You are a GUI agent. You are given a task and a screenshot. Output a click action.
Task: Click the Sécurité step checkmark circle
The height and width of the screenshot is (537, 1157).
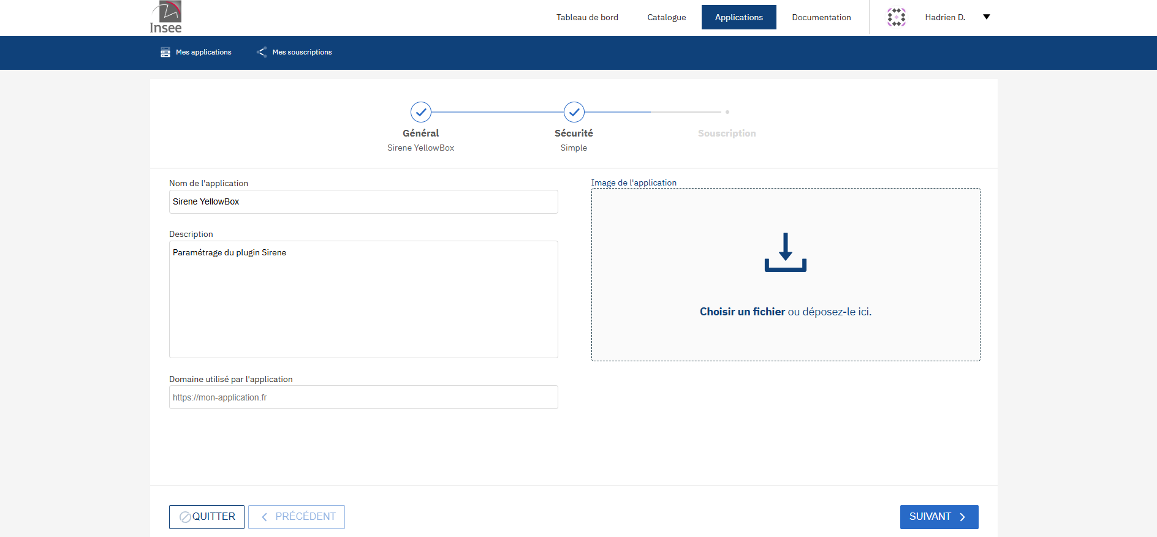[x=574, y=112]
